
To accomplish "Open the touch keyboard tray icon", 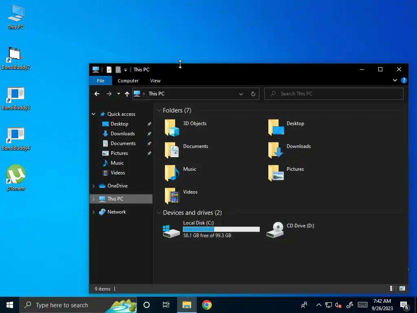I will click(x=362, y=305).
